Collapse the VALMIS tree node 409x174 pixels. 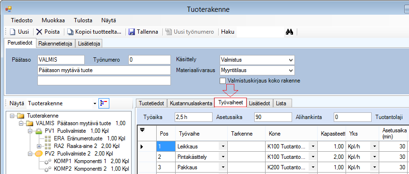tap(21, 123)
